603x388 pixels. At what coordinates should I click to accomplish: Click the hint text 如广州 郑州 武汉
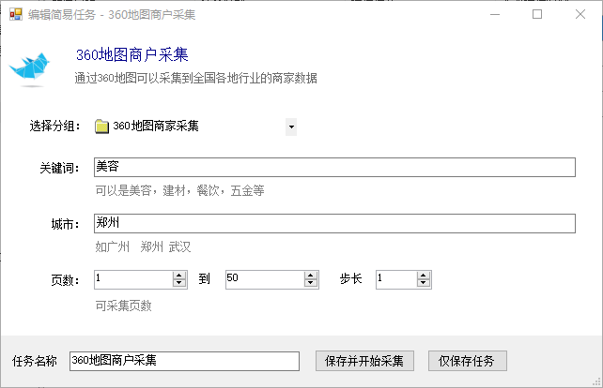[143, 246]
